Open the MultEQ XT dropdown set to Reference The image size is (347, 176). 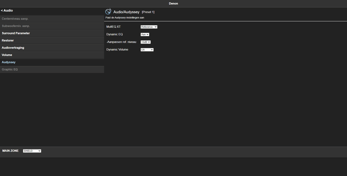pos(149,27)
